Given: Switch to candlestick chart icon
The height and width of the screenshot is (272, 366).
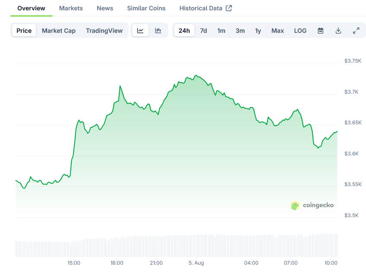Looking at the screenshot, I should pyautogui.click(x=158, y=31).
